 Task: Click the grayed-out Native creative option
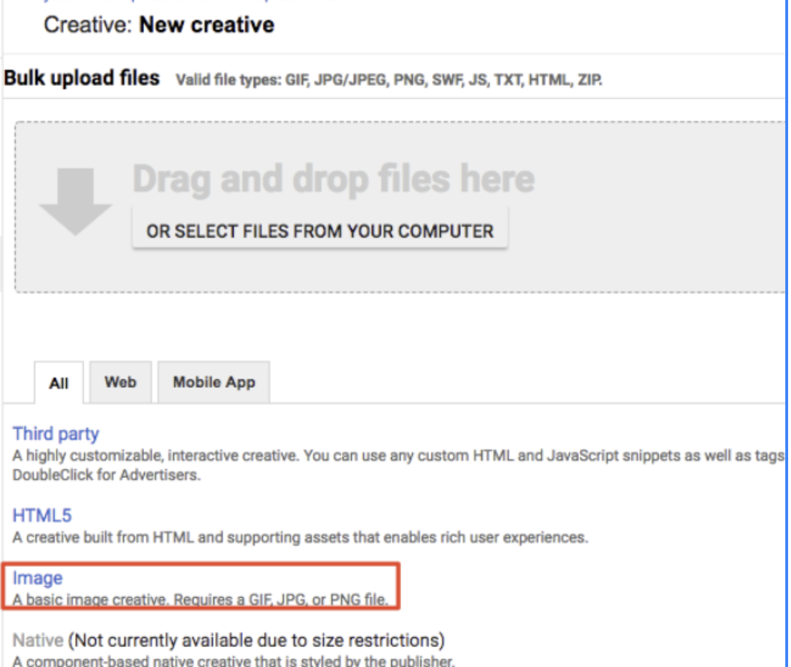click(x=38, y=640)
